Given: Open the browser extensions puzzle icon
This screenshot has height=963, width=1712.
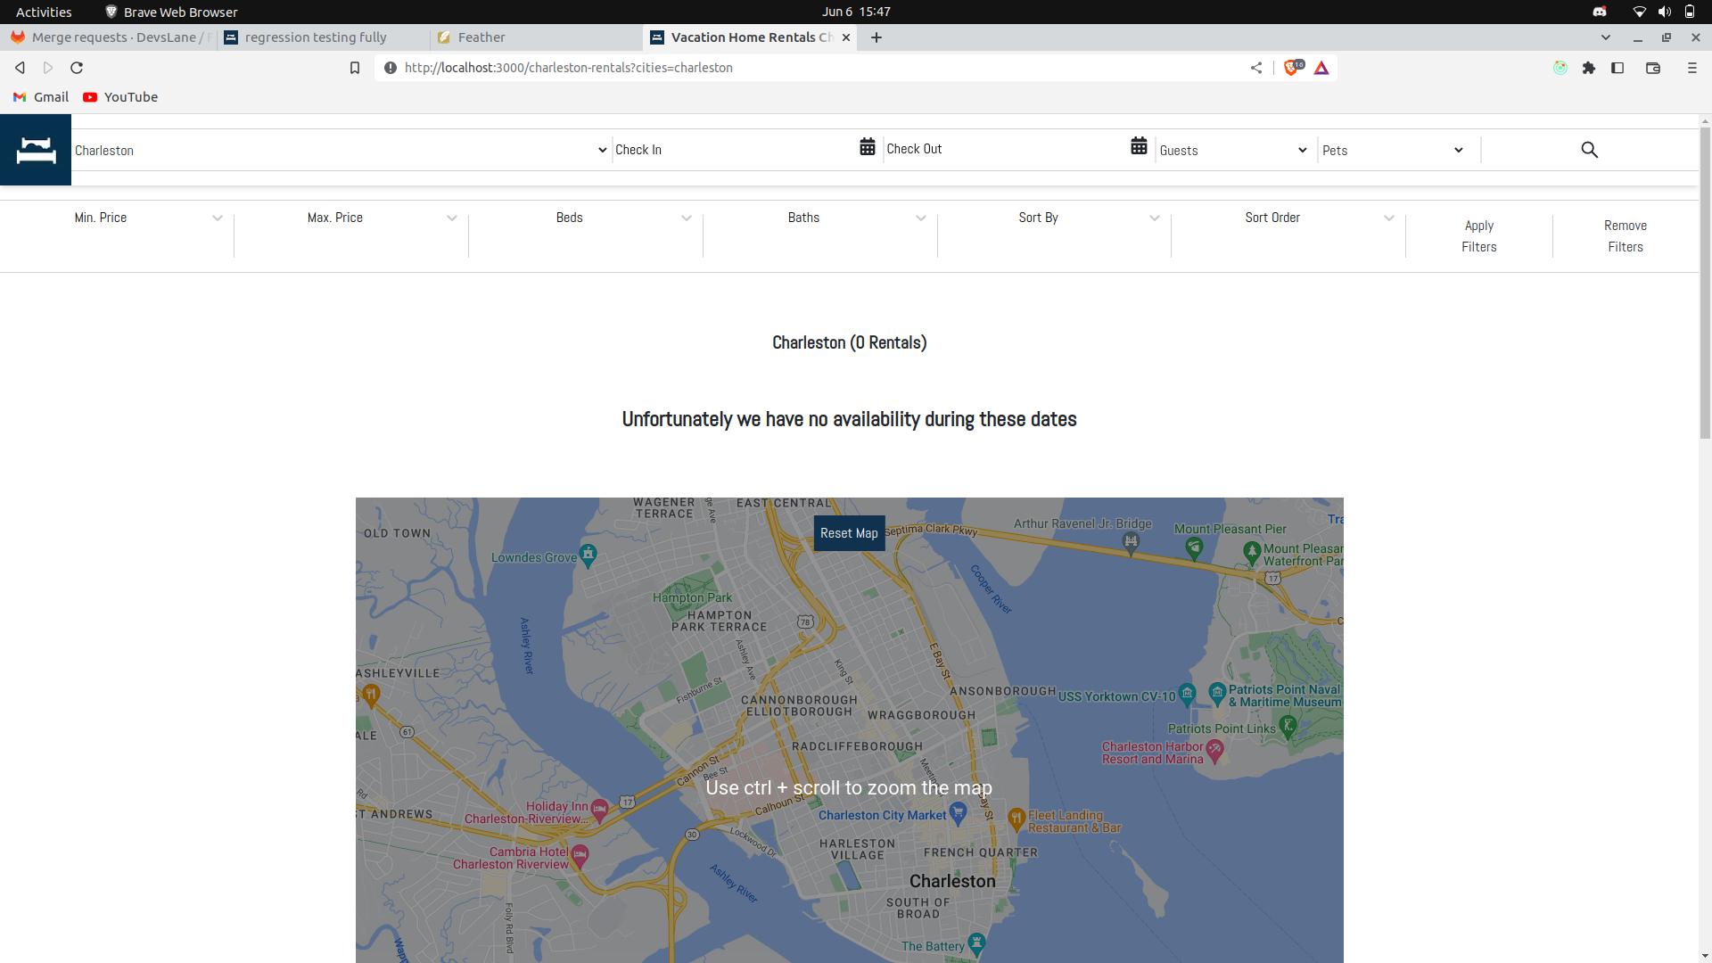Looking at the screenshot, I should point(1588,68).
